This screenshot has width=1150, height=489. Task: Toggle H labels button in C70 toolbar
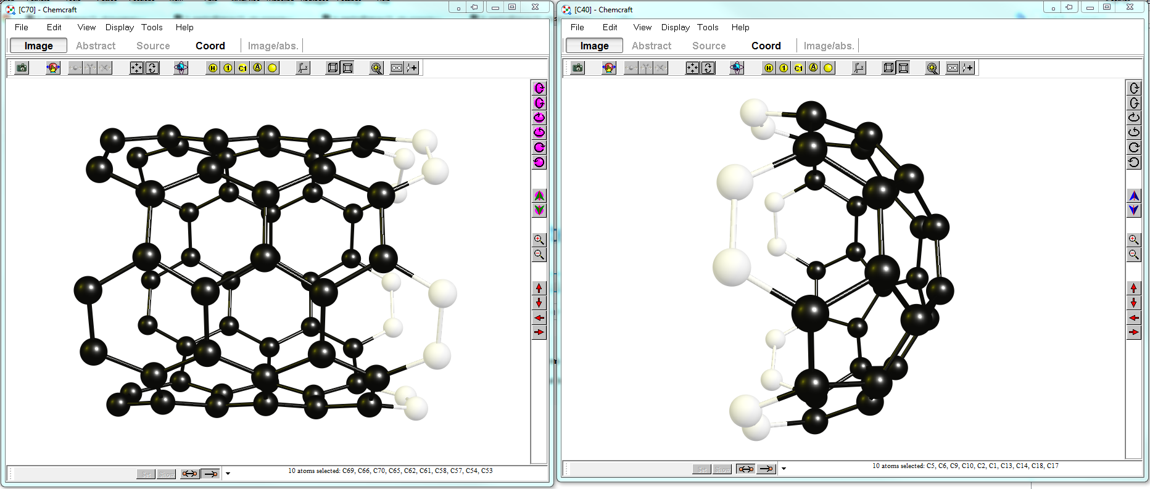[213, 68]
